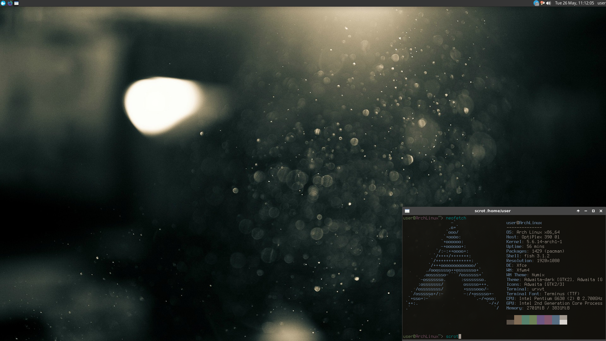Screen dimensions: 606x341
Task: Click the olive green neofetch color block
Action: [533, 320]
